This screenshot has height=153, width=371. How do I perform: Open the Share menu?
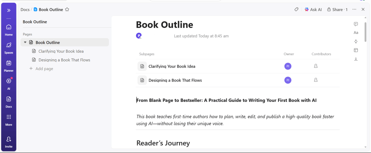(337, 9)
